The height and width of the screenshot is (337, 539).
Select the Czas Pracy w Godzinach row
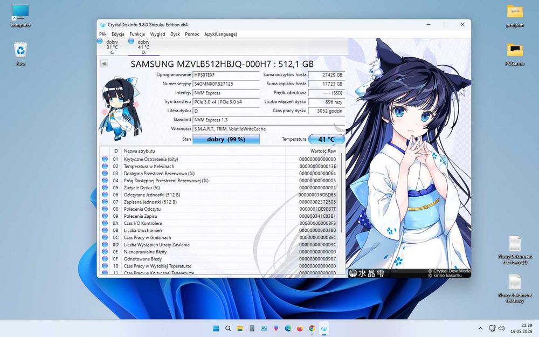(219, 237)
